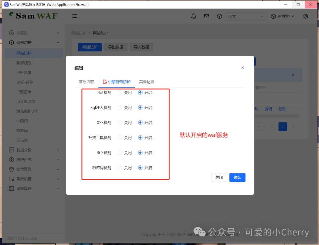Click the 防护日志 icon in sidebar
319x245 pixels.
click(x=12, y=160)
